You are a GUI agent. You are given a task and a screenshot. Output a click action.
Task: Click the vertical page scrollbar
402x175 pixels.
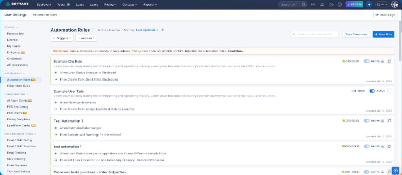pos(400,41)
